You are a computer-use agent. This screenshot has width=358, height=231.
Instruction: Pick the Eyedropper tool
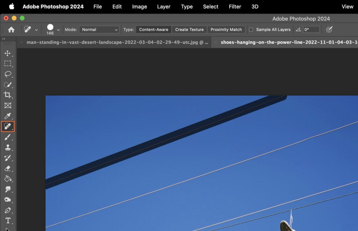click(8, 116)
